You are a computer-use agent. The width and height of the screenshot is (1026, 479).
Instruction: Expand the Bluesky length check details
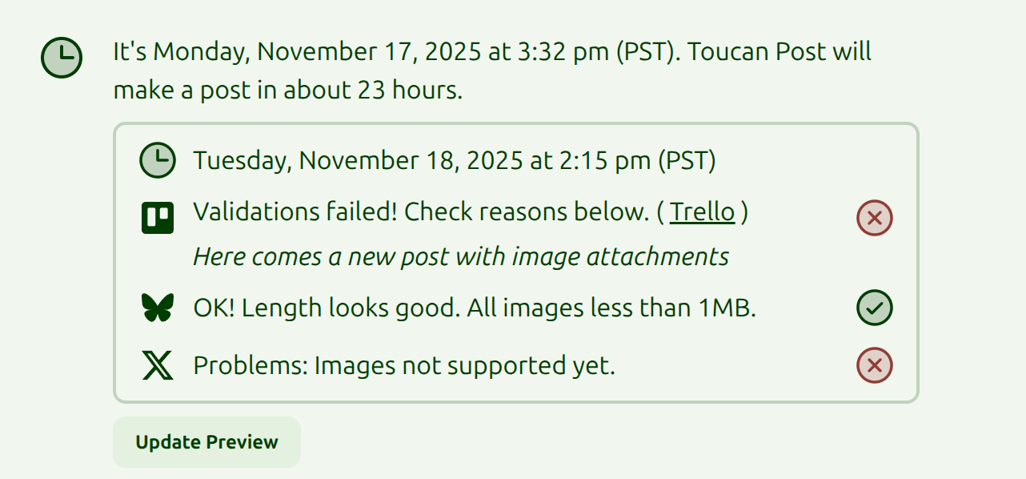pyautogui.click(x=475, y=307)
